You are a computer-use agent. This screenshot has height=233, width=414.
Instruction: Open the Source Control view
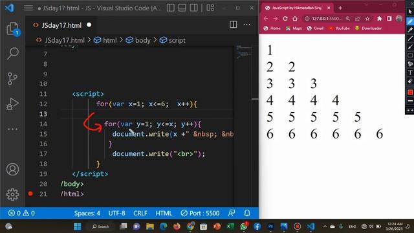click(x=12, y=78)
